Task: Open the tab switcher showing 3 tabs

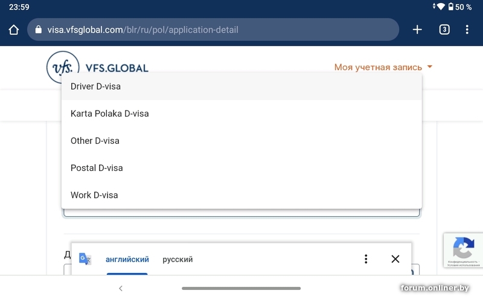Action: 444,30
